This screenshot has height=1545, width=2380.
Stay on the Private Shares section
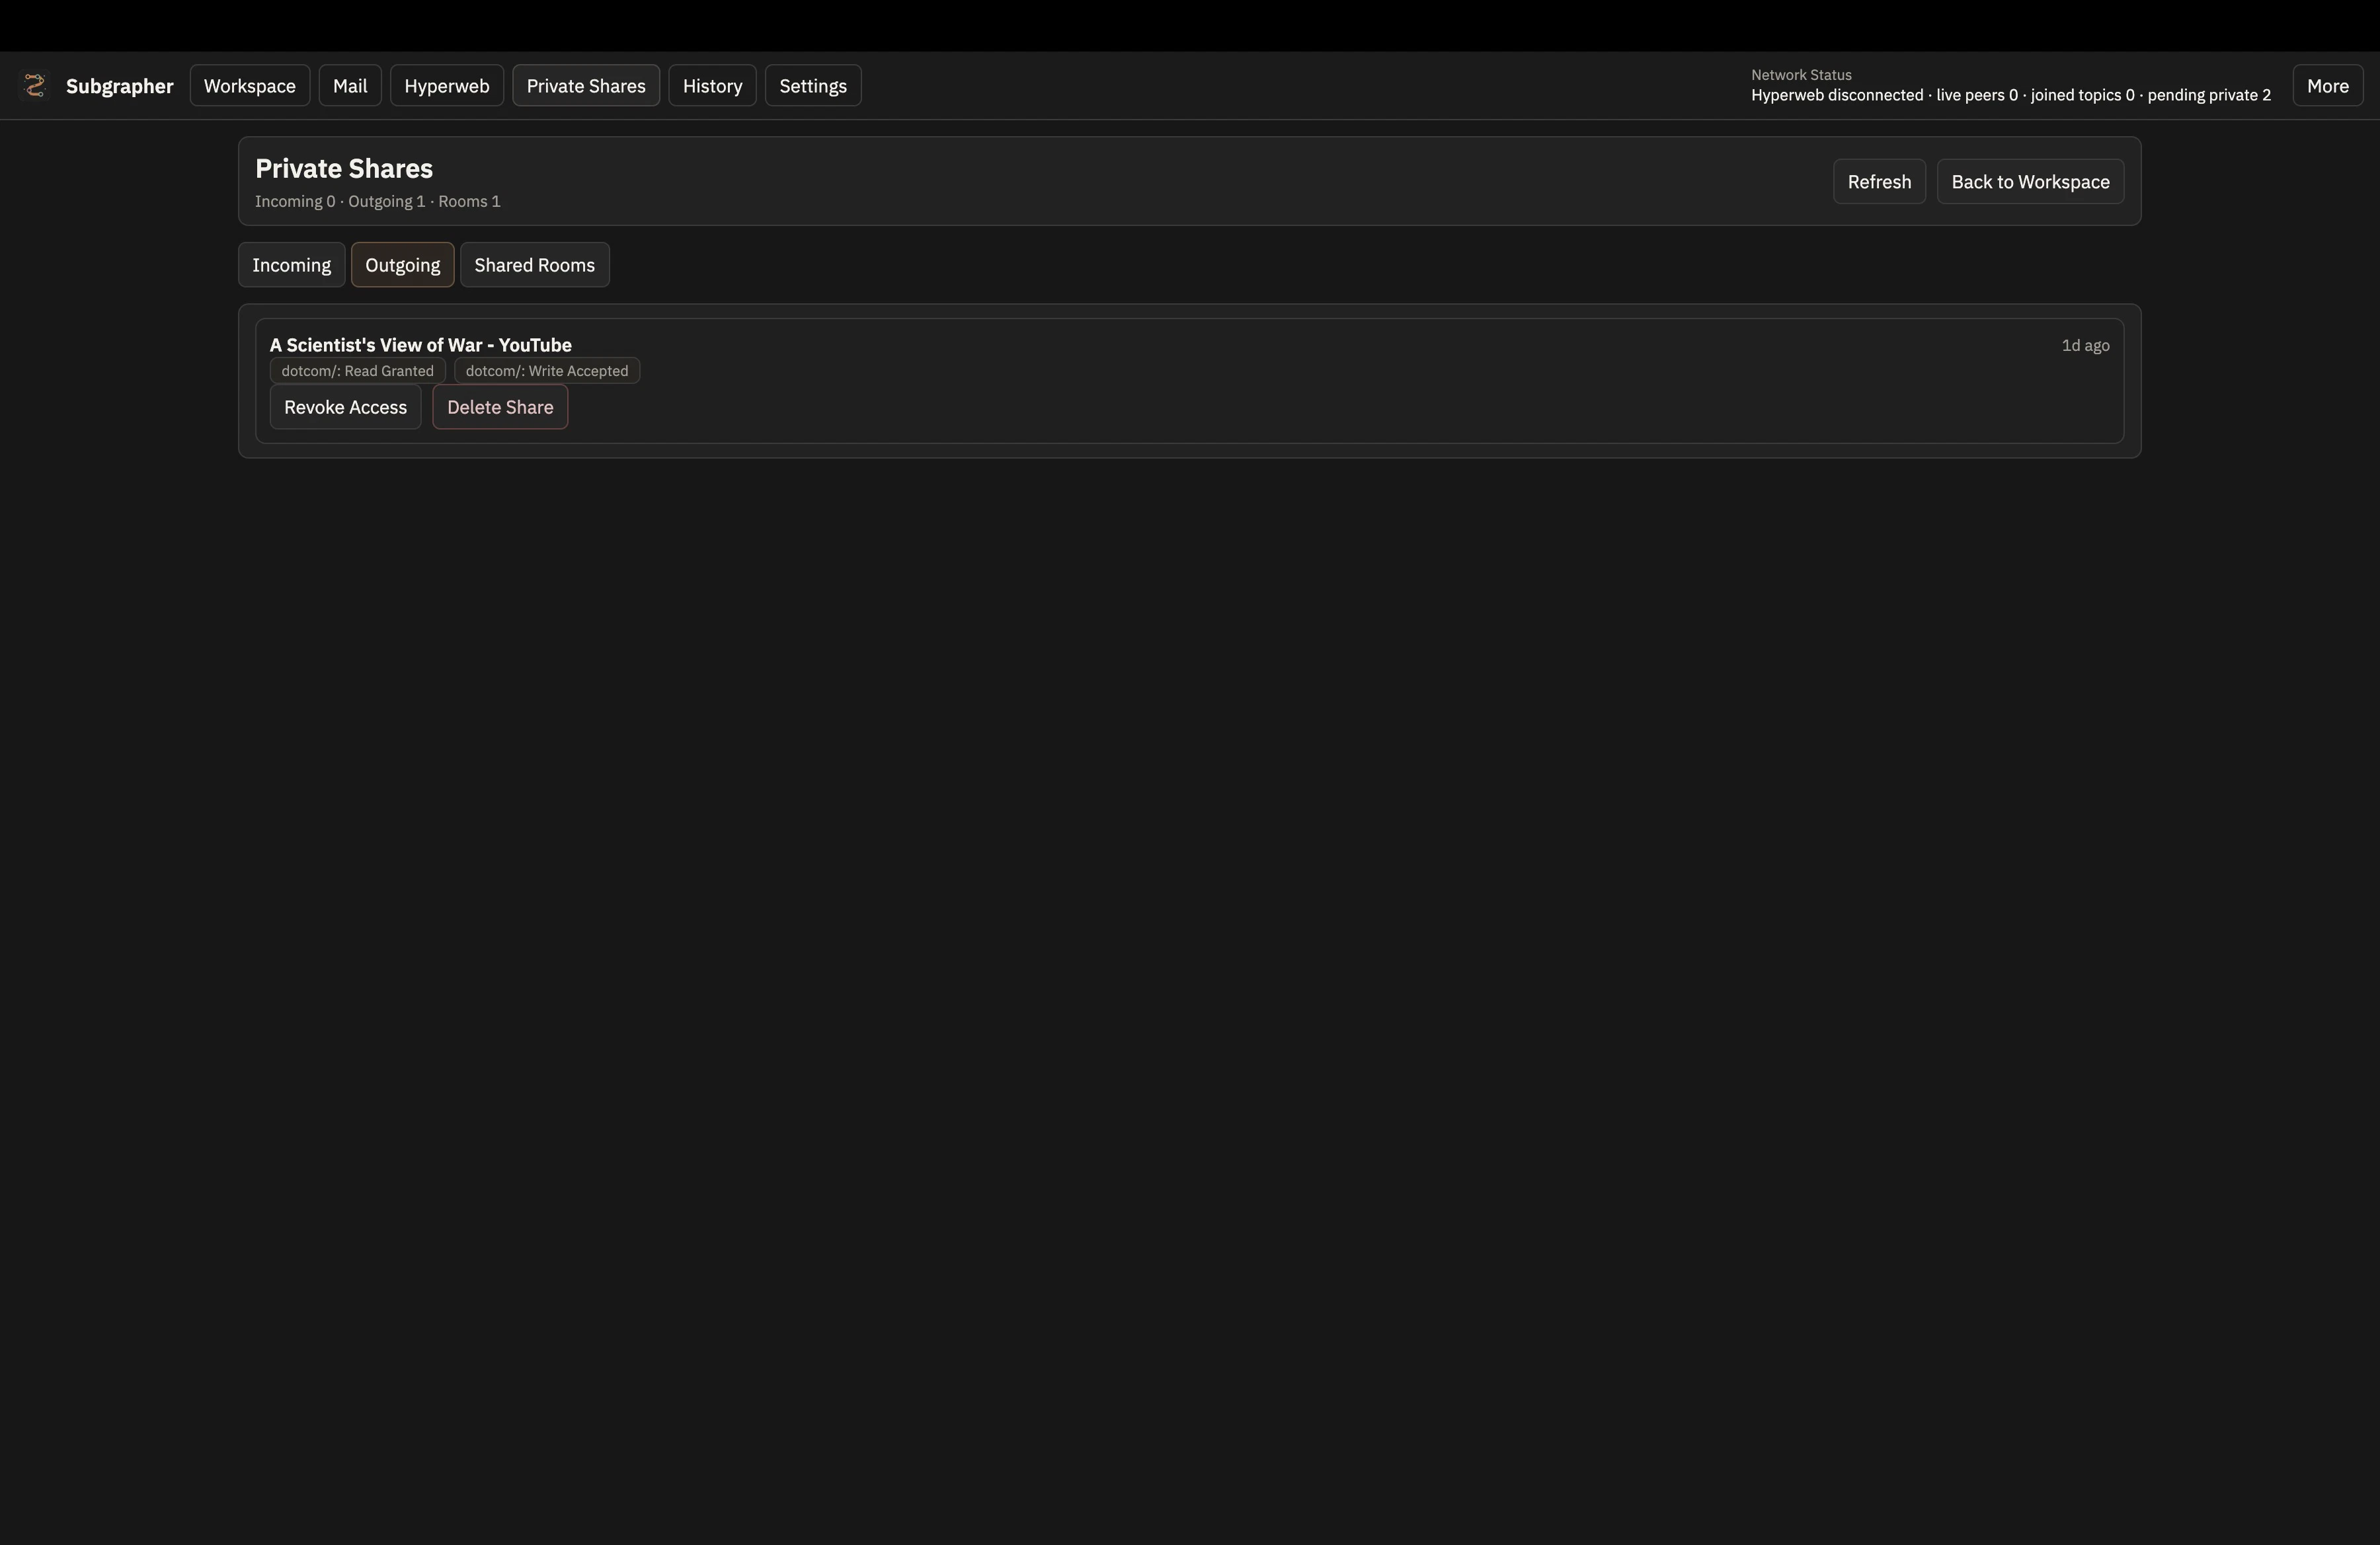pyautogui.click(x=586, y=85)
